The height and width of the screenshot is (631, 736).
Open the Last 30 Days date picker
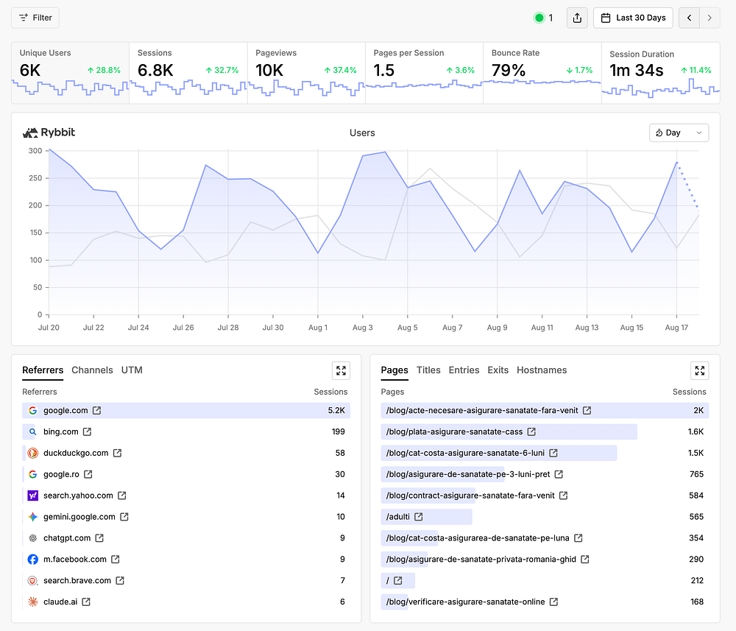pyautogui.click(x=633, y=18)
